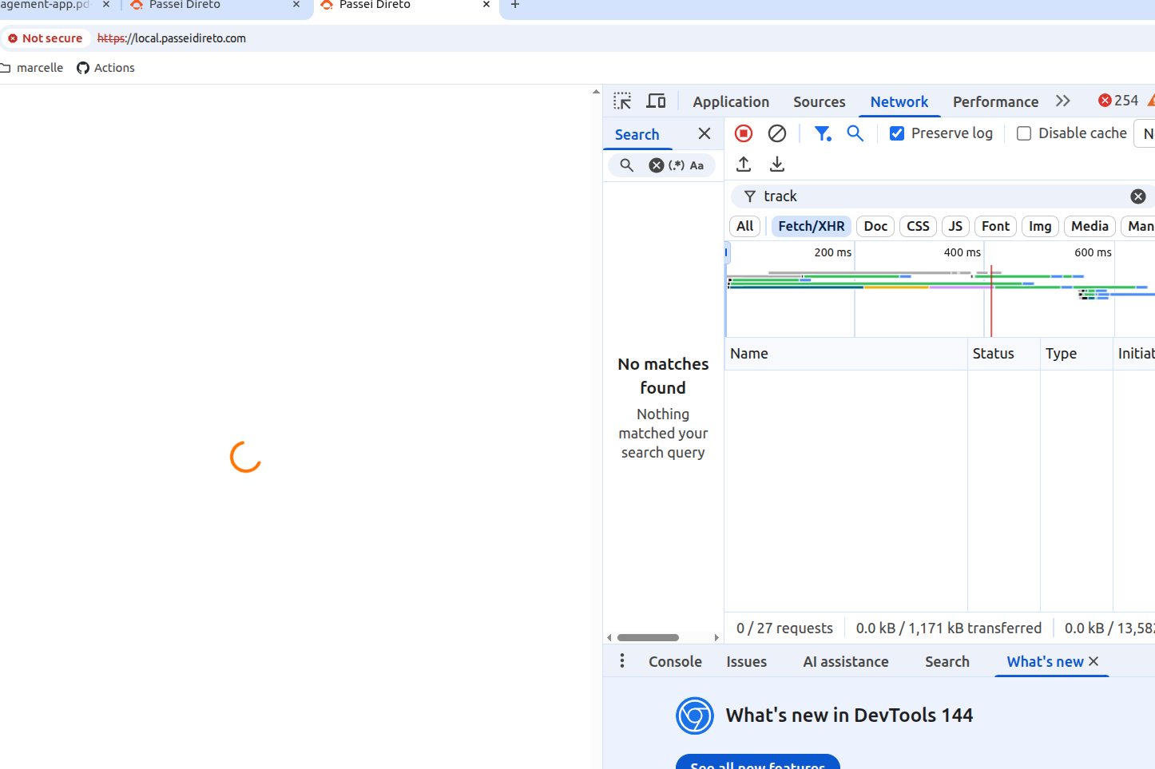Expand the hidden DevTools tabs chevron
This screenshot has height=769, width=1155.
pyautogui.click(x=1062, y=101)
